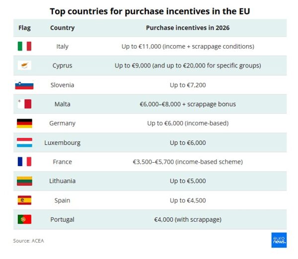The image size is (298, 259).
Task: Click Cyprus incentive amount text
Action: [188, 65]
